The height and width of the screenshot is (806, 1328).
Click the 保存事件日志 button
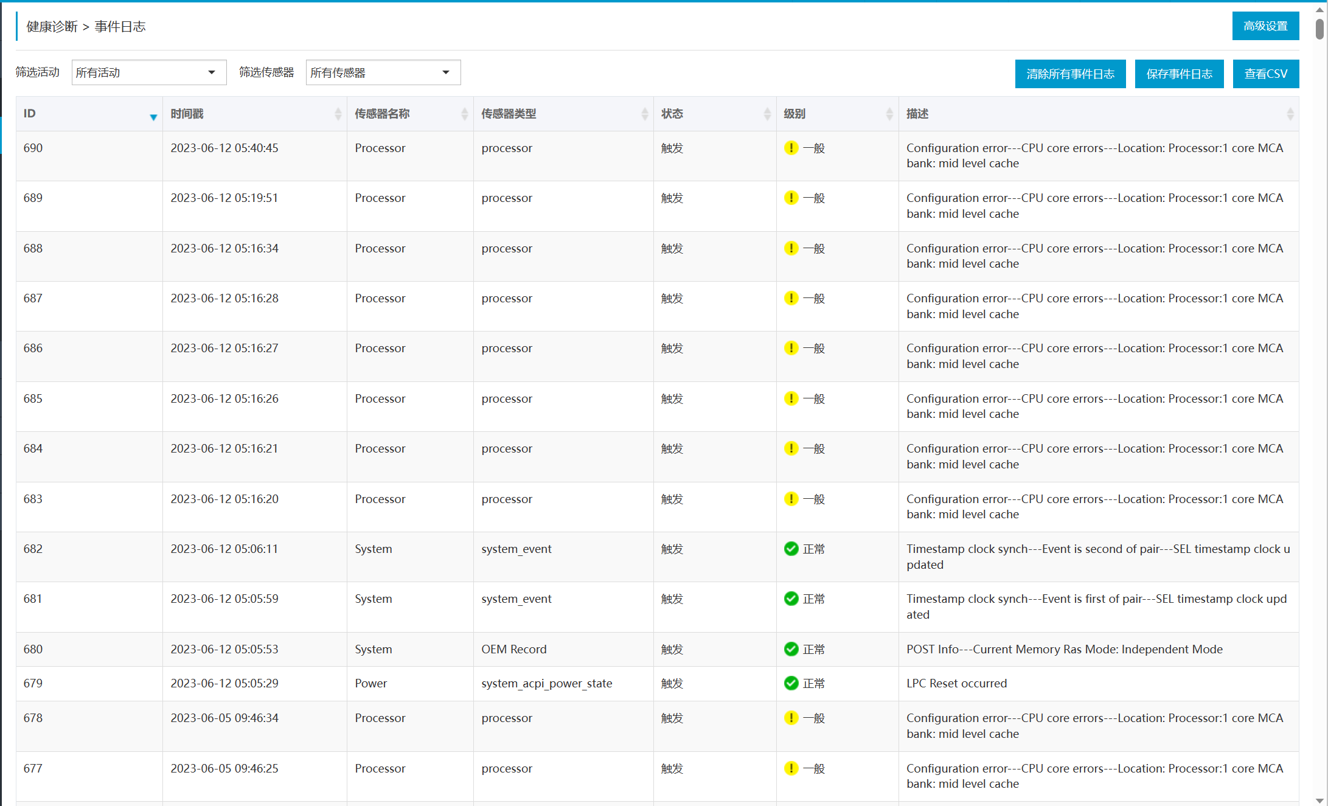point(1179,74)
